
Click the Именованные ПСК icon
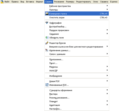coord(47,85)
